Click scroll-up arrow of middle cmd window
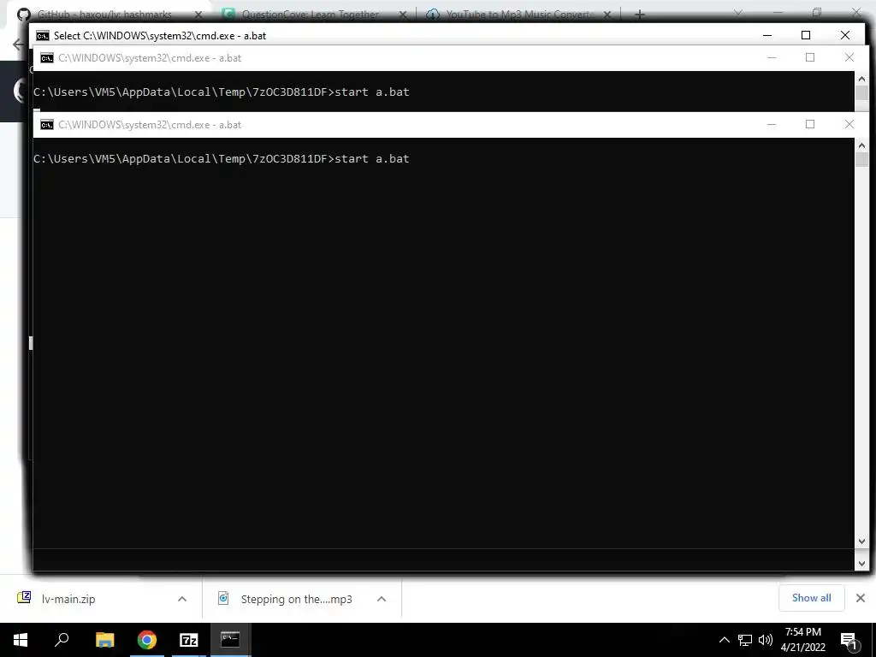This screenshot has height=657, width=876. pos(861,79)
